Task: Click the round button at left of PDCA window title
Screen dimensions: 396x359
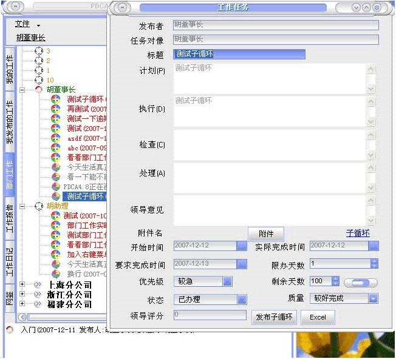Action: [x=15, y=7]
